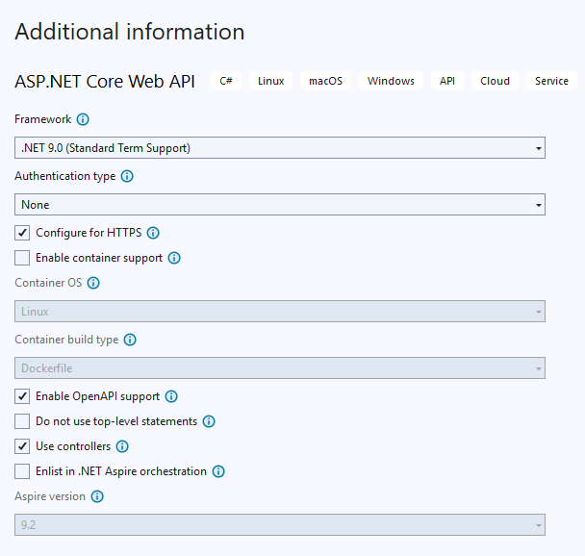Click the Container build type info icon
The width and height of the screenshot is (585, 556).
tap(130, 340)
